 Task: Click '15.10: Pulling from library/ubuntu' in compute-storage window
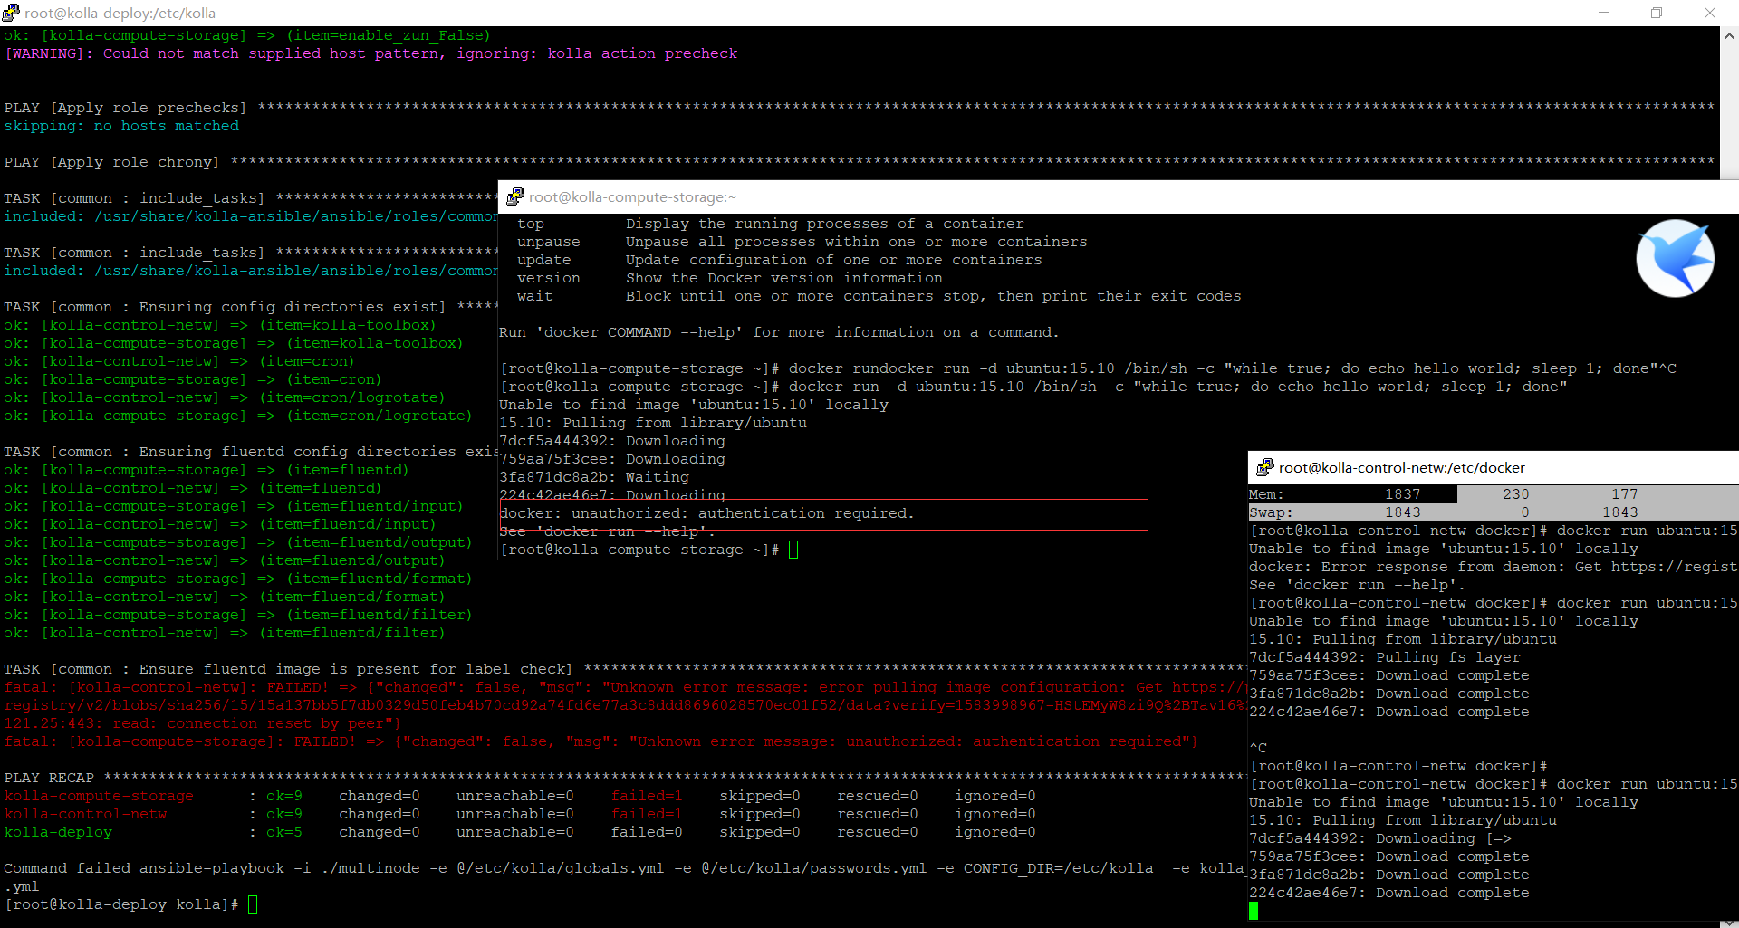[x=653, y=423]
